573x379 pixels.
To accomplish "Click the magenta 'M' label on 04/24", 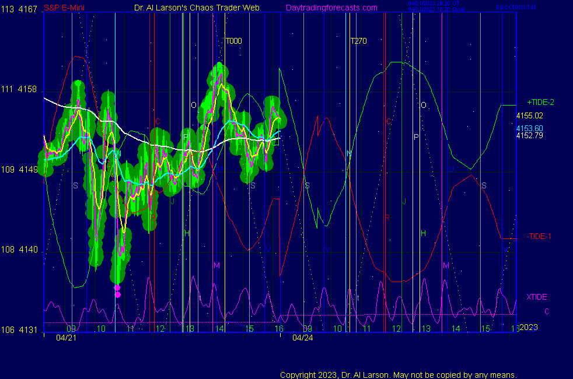I will pos(446,265).
